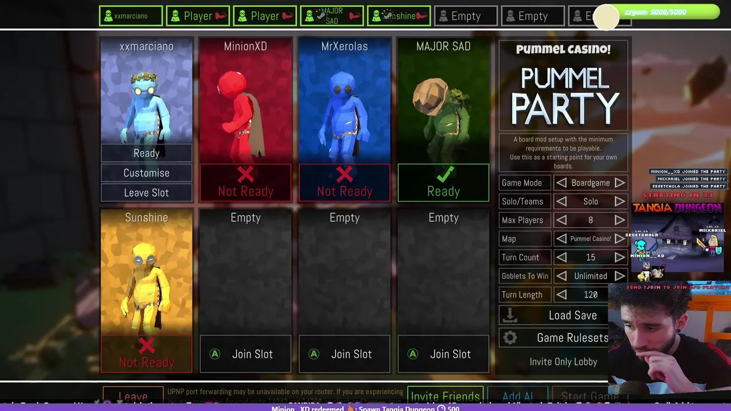This screenshot has width=731, height=411.
Task: Raise Goblets To Win with the right arrow
Action: [x=620, y=276]
